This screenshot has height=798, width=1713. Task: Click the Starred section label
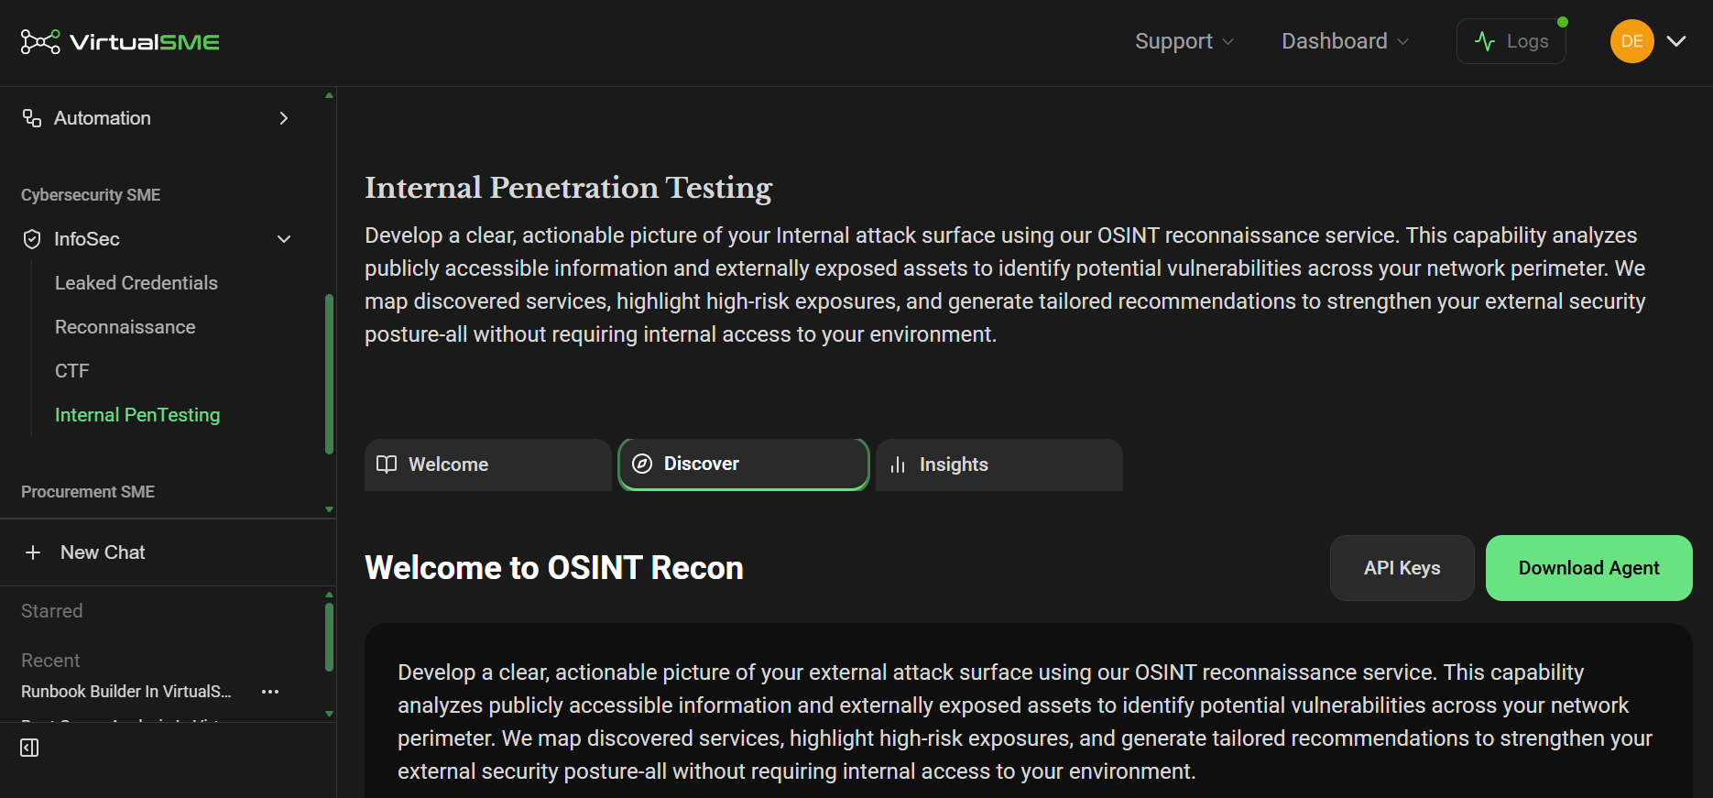click(52, 611)
